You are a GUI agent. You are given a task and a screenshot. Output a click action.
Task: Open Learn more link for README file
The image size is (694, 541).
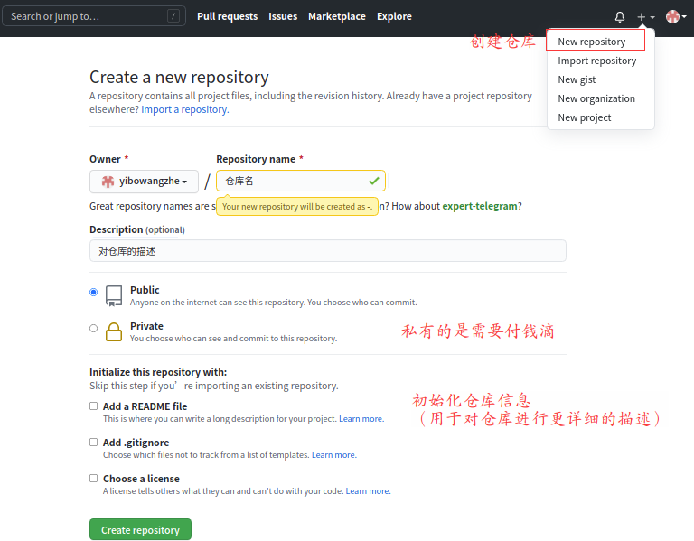pos(361,418)
